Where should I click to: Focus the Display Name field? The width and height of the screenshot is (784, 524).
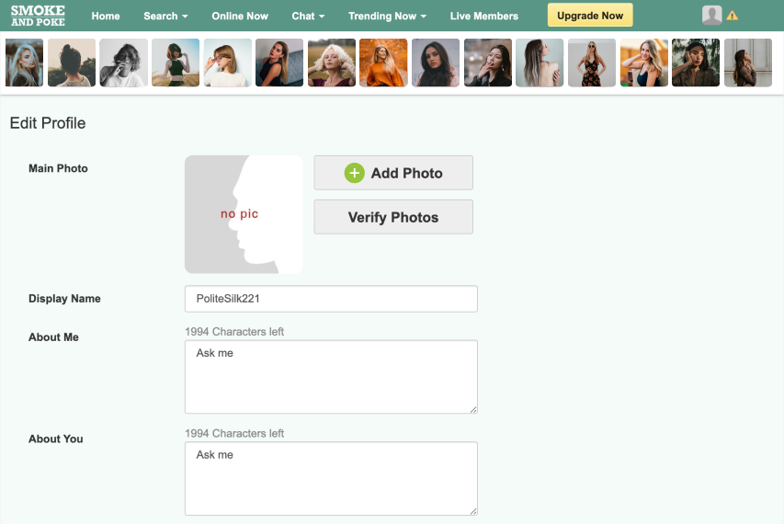[331, 299]
